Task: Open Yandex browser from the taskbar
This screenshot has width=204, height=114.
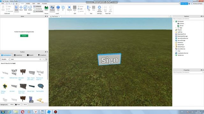Action: coord(36,112)
